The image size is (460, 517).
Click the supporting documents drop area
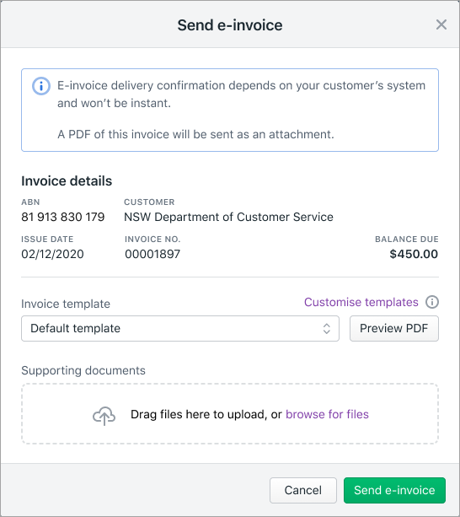pyautogui.click(x=230, y=414)
